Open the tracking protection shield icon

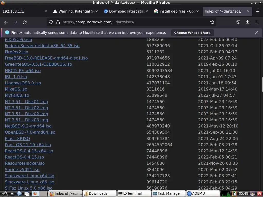[x=51, y=22]
